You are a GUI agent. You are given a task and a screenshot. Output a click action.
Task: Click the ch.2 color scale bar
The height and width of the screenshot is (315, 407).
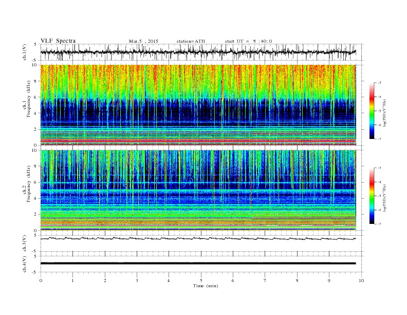pos(372,196)
